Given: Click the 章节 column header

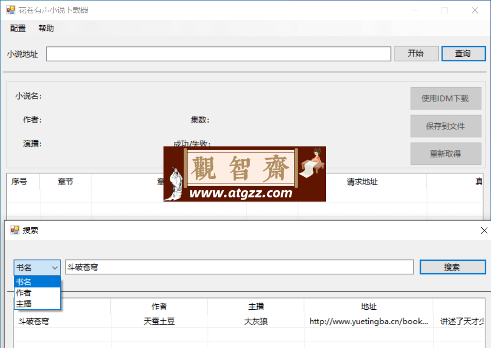Looking at the screenshot, I should point(66,181).
